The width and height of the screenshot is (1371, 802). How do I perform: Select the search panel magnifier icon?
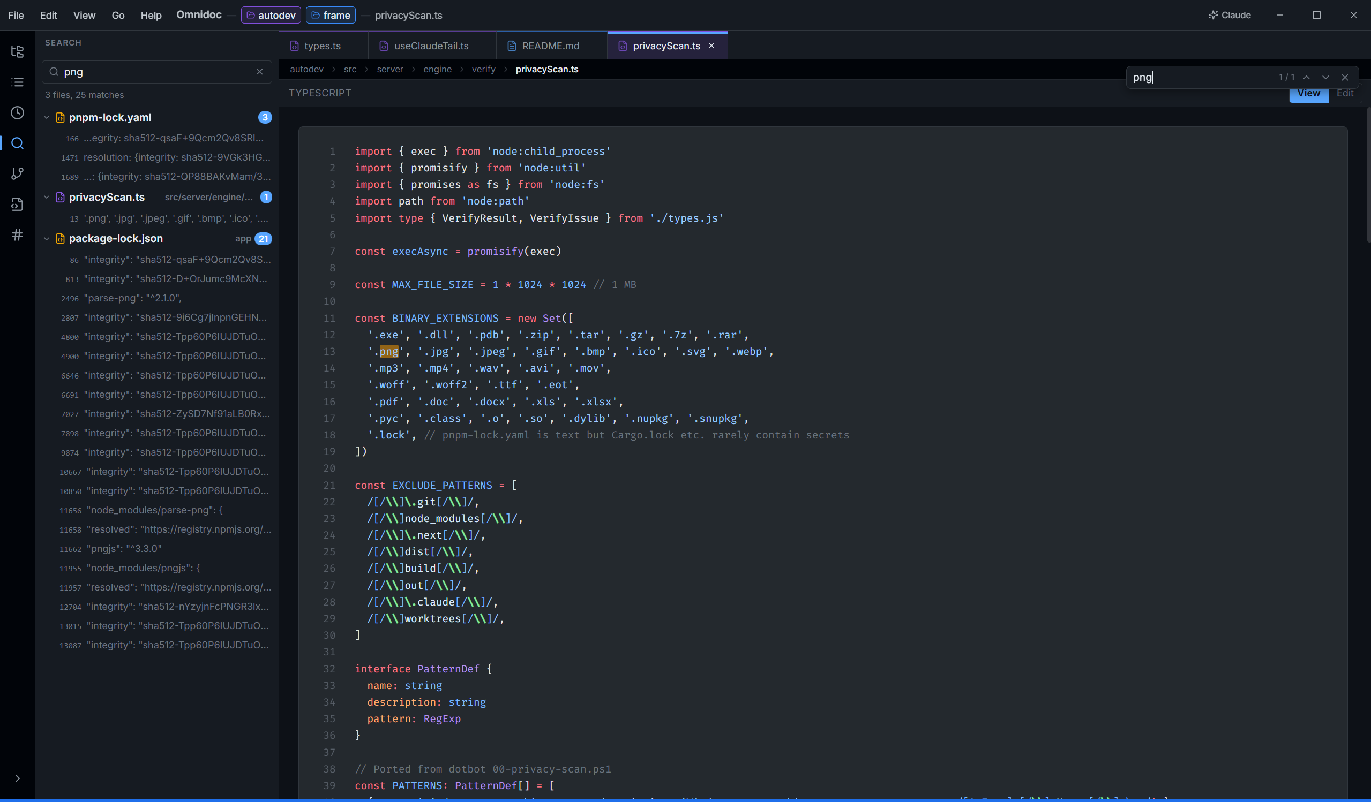[17, 143]
